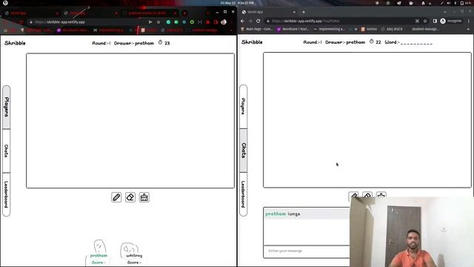474x267 pixels.
Task: Reload the page in right browser window
Action: [258, 21]
